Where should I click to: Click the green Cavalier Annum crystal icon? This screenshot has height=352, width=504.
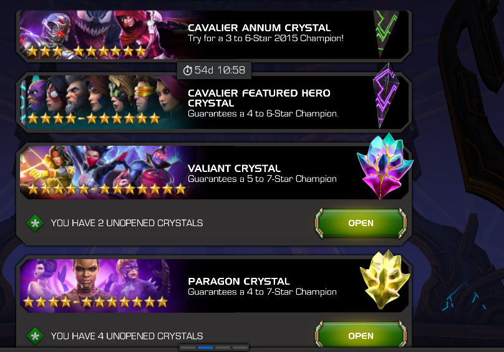click(387, 34)
